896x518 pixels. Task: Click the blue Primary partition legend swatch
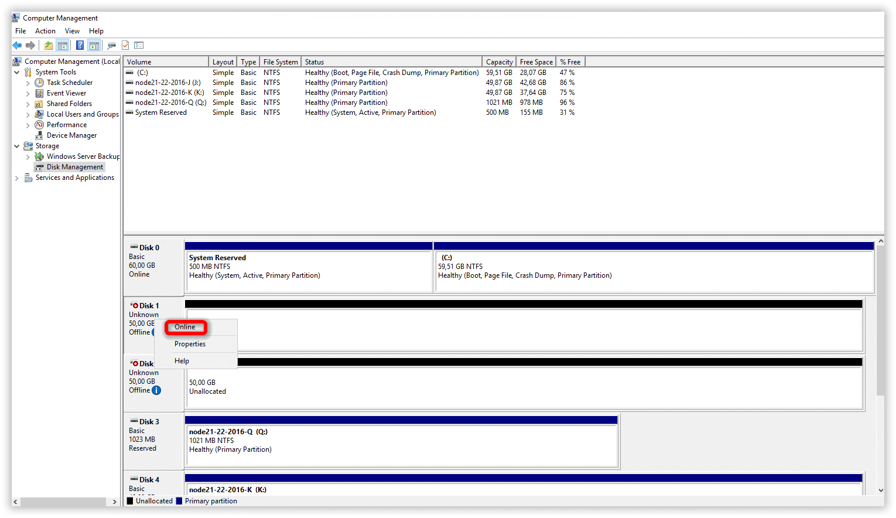[x=179, y=501]
